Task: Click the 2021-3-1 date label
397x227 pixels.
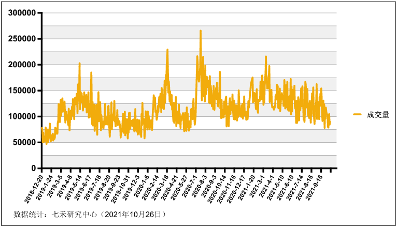Action: point(257,186)
